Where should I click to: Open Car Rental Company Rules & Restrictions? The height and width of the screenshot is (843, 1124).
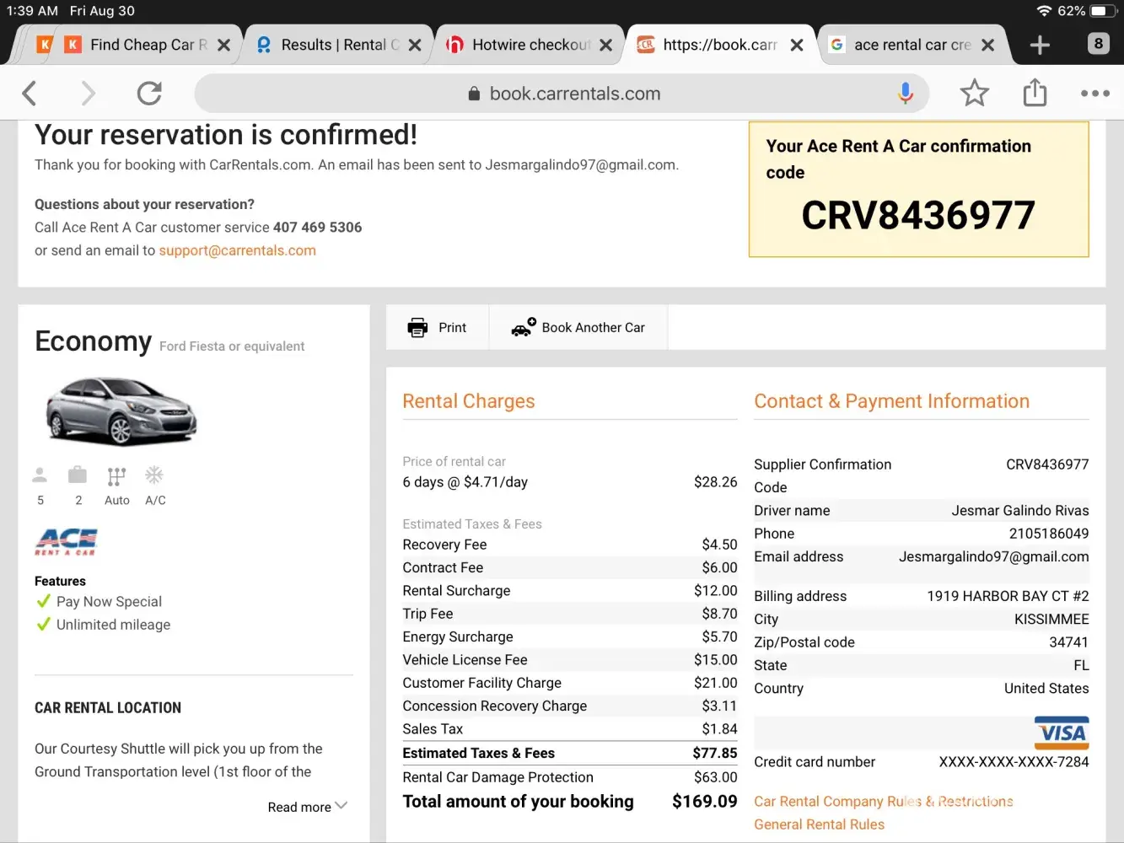(x=884, y=802)
